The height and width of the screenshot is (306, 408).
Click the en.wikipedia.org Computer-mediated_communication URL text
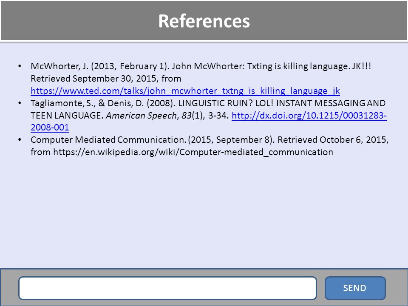coord(193,152)
